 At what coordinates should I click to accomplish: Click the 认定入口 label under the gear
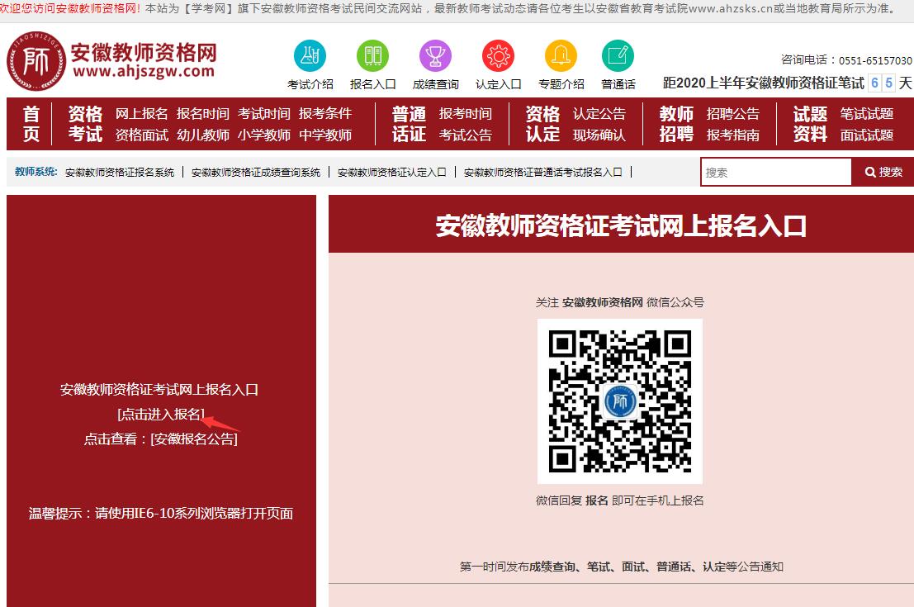[x=499, y=84]
